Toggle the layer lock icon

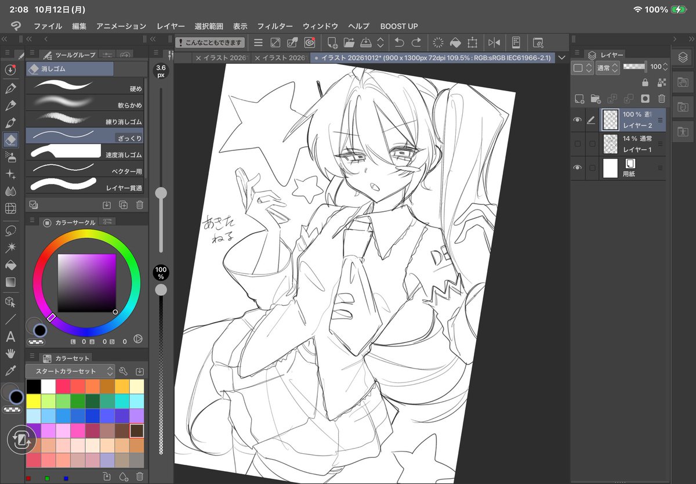pos(645,83)
